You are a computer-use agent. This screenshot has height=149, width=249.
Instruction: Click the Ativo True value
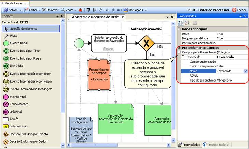pos(232,34)
